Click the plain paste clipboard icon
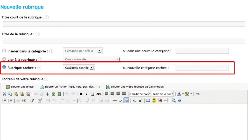Screen dimensions: 248x140 [16, 94]
